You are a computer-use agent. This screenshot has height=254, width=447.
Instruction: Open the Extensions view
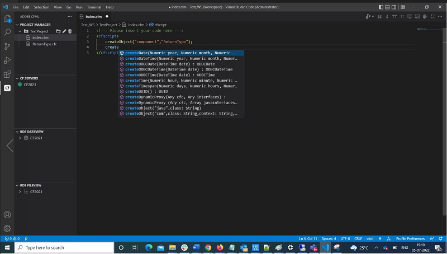pyautogui.click(x=7, y=74)
